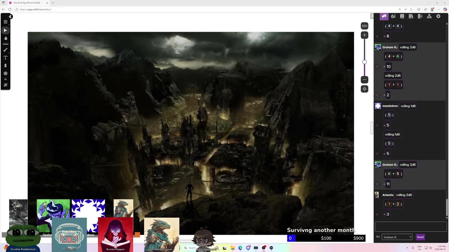Select the One Shot Pep-World Roll20 tab
Viewport: 449px width, 252px height.
(28, 3)
